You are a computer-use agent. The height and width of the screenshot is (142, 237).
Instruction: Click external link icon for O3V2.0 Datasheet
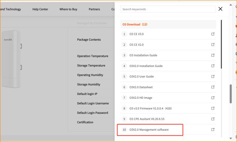(x=213, y=87)
